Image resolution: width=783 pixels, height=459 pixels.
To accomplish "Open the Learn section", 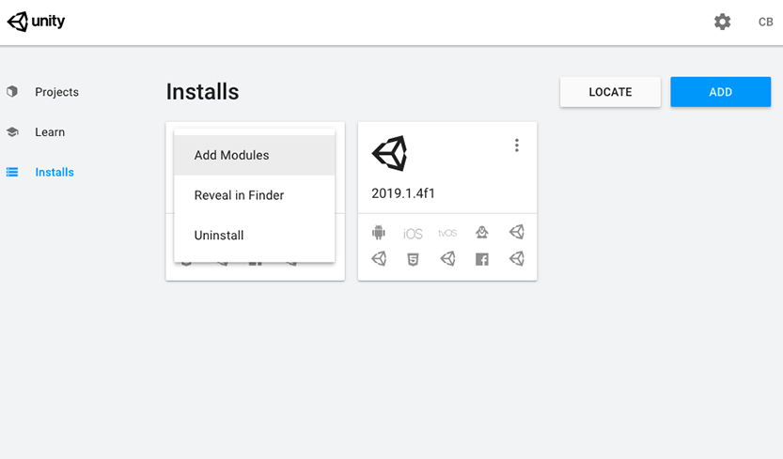I will pos(50,132).
